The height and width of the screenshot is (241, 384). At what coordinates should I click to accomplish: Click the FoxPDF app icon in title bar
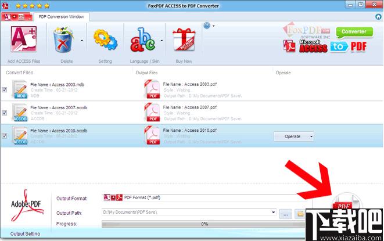(x=5, y=5)
